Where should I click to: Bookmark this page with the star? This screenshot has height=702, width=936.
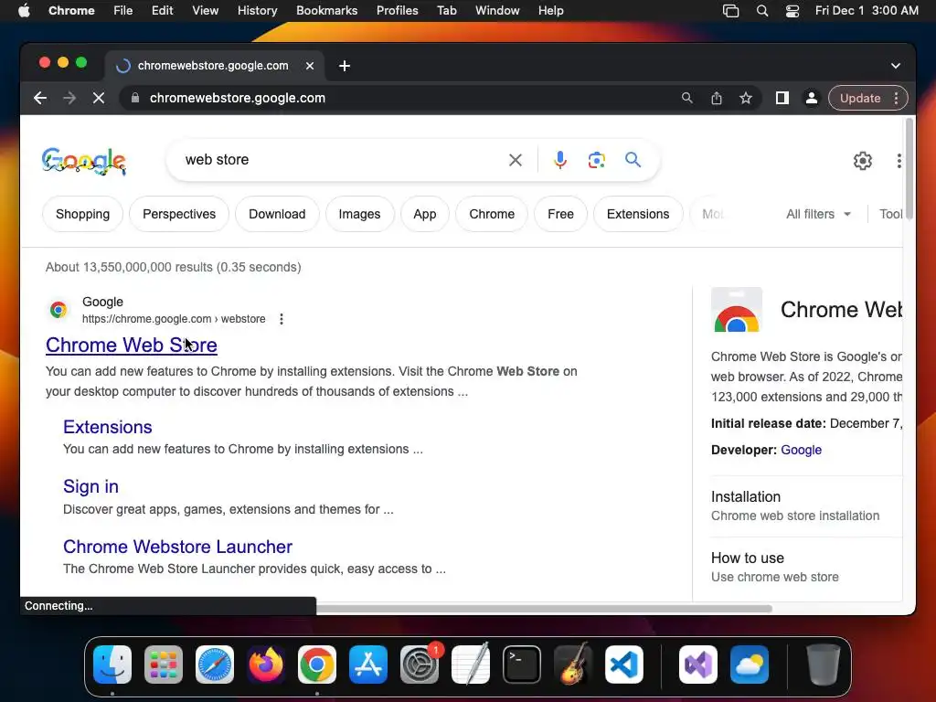pyautogui.click(x=746, y=98)
